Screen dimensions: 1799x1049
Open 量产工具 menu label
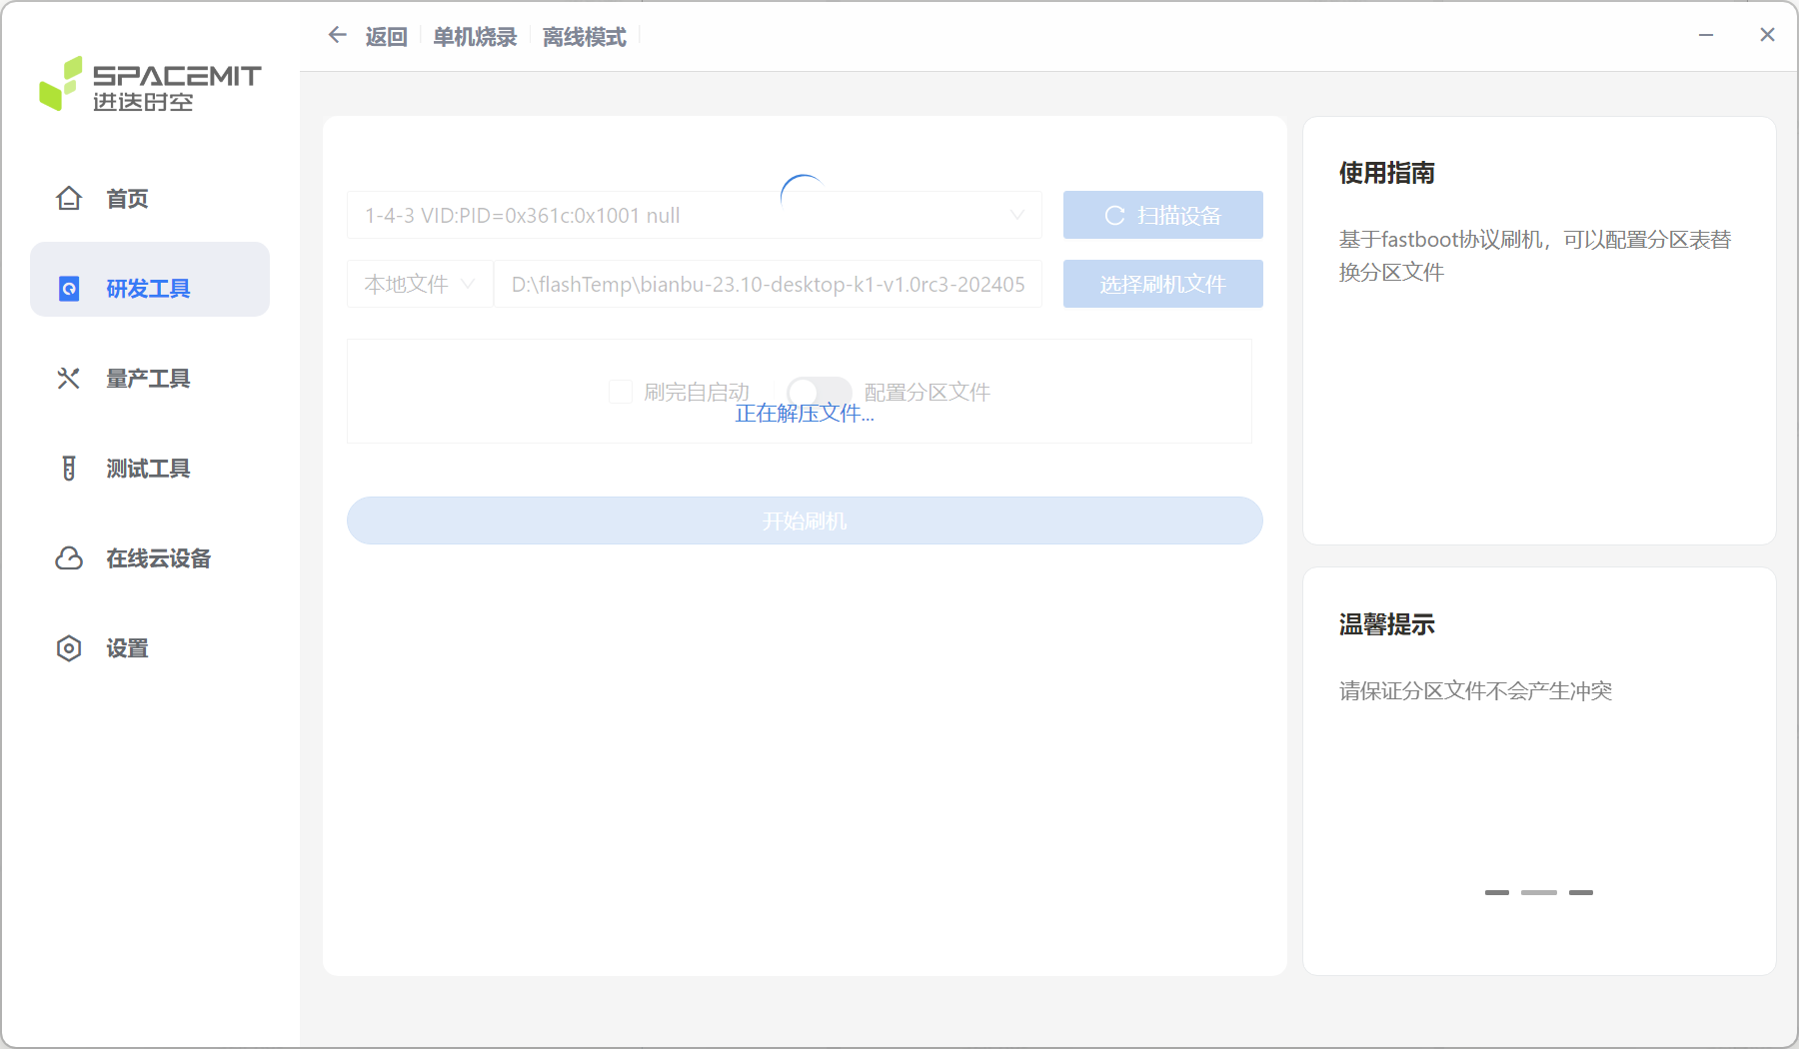(148, 378)
